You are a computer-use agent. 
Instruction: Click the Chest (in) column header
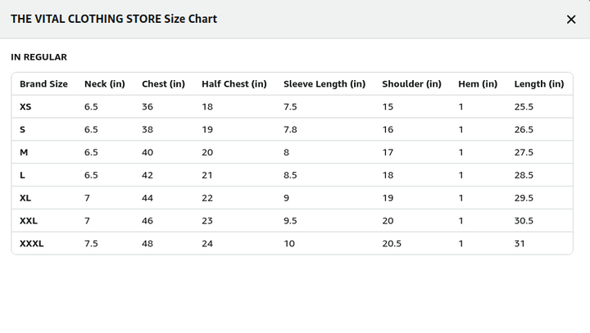pos(163,84)
